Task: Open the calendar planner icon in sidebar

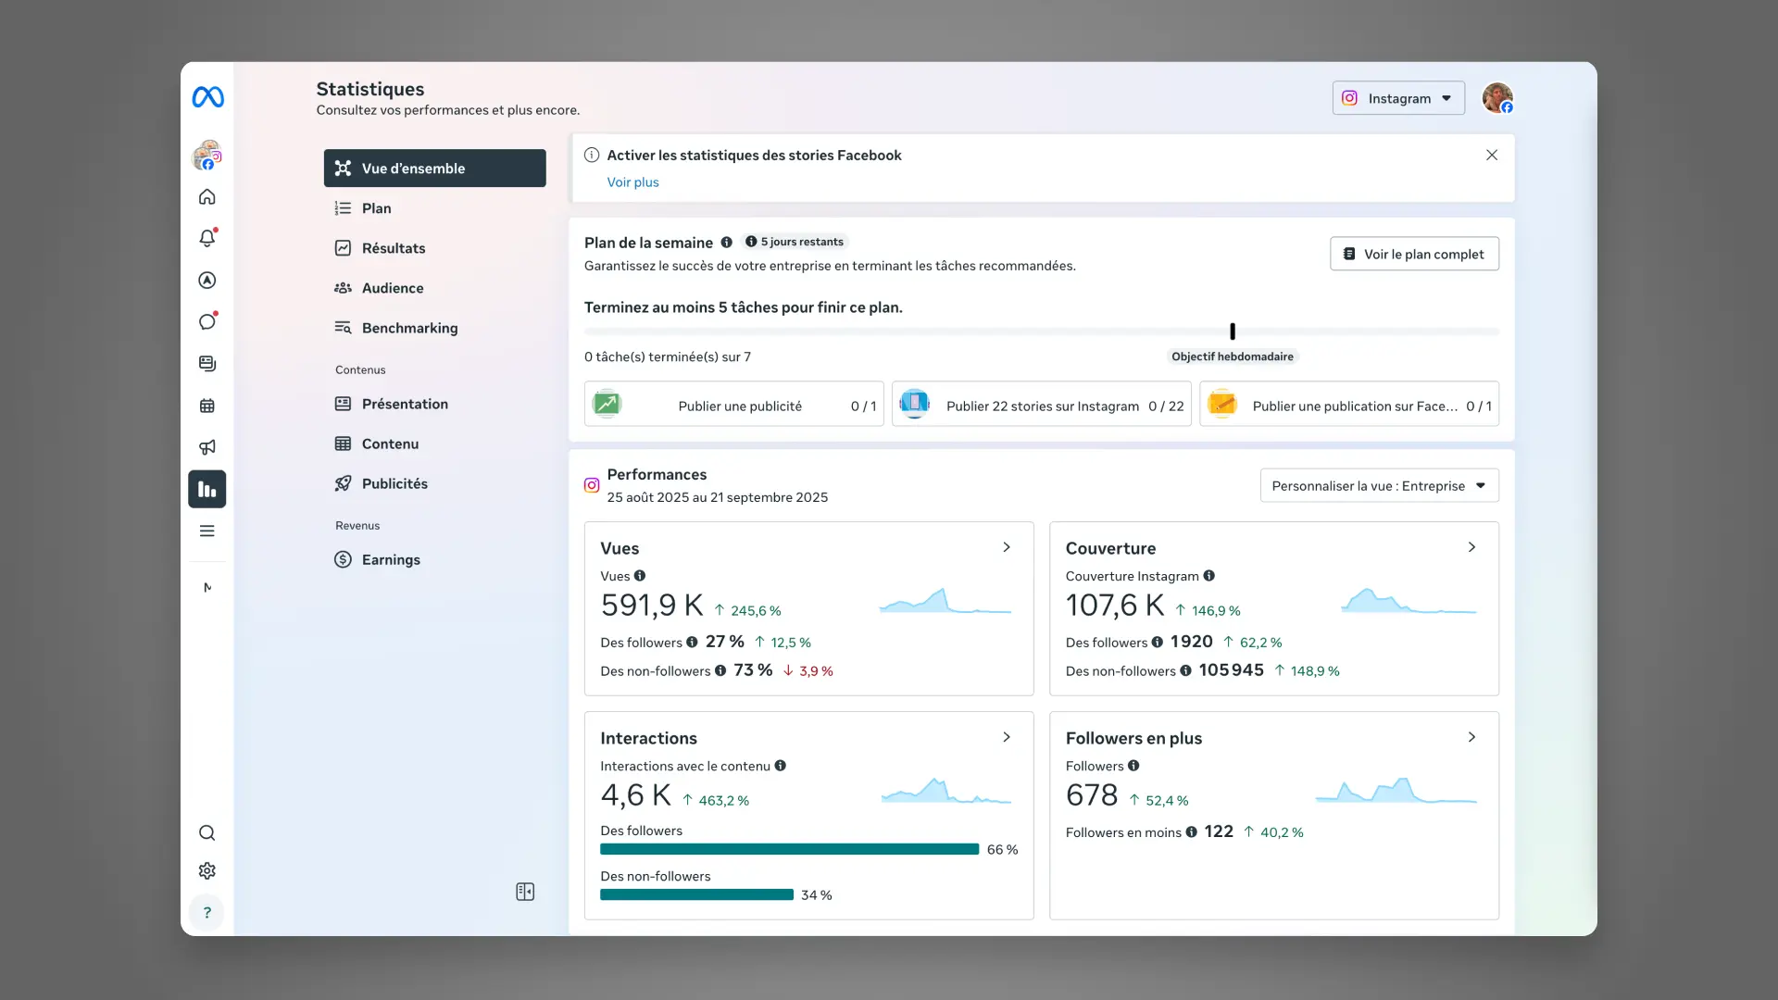Action: [207, 406]
